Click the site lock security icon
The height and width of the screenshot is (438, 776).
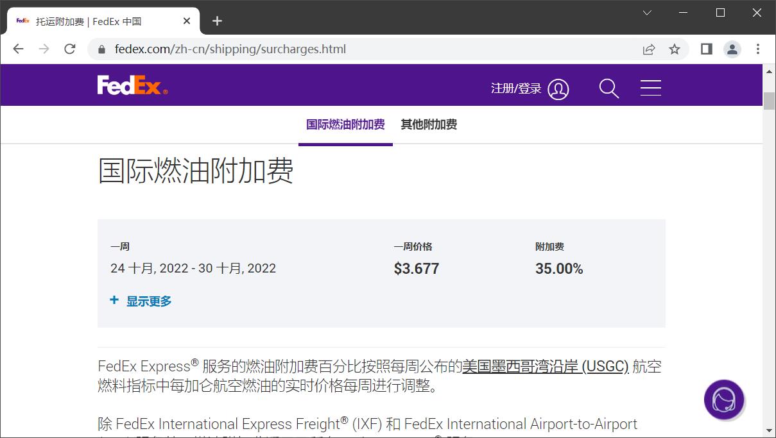tap(101, 49)
